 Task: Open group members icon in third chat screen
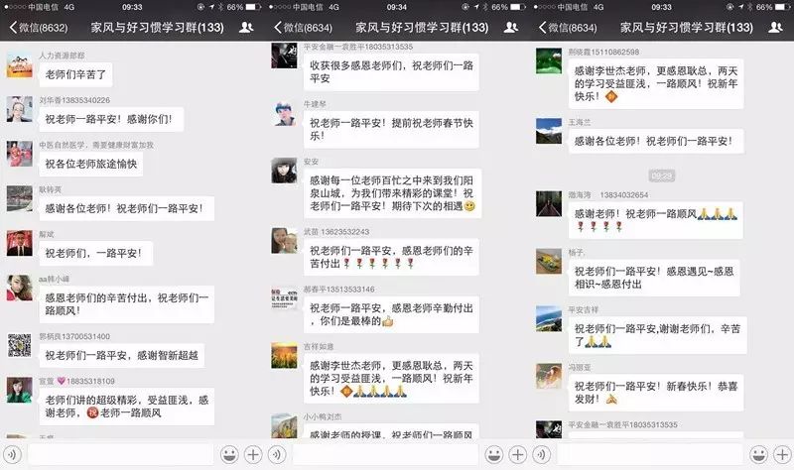pos(775,28)
